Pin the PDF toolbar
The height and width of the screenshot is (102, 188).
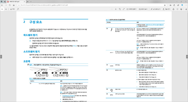(x=186, y=9)
